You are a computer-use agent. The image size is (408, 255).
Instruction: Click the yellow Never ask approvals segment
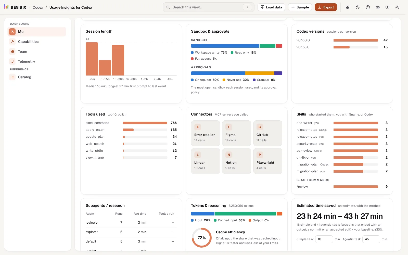point(260,73)
